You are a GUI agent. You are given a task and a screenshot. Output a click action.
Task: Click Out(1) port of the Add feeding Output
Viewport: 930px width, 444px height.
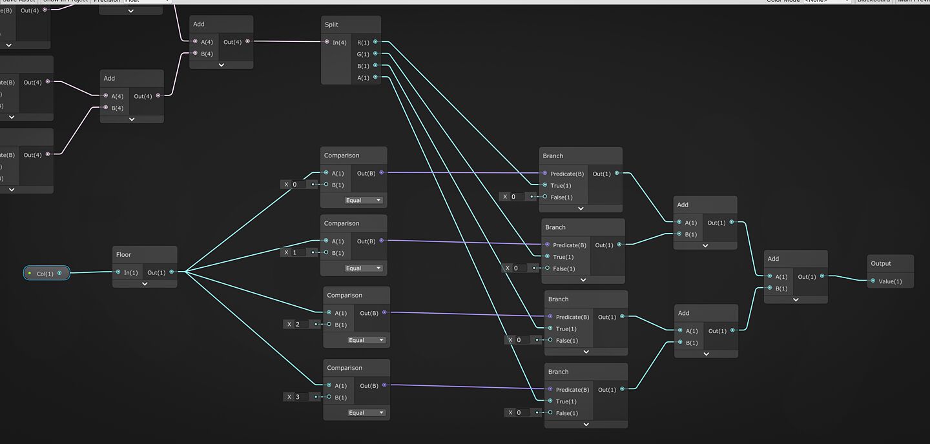[x=822, y=276]
